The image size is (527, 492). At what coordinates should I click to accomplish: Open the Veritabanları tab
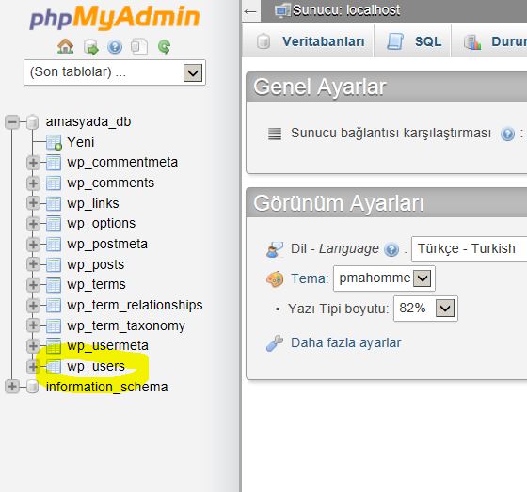pyautogui.click(x=309, y=41)
